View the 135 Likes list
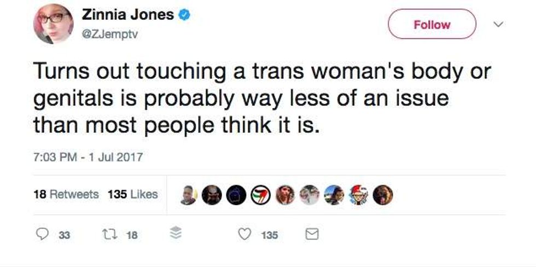536x267 pixels. (x=133, y=194)
